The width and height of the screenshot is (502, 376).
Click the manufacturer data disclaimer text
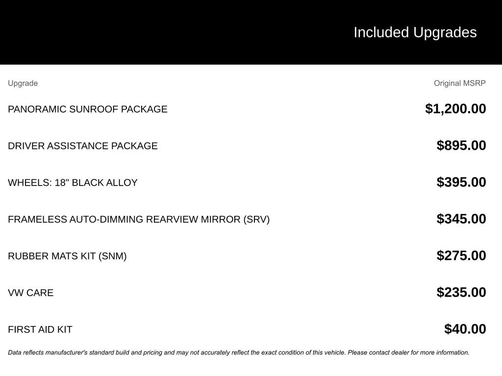click(x=239, y=352)
